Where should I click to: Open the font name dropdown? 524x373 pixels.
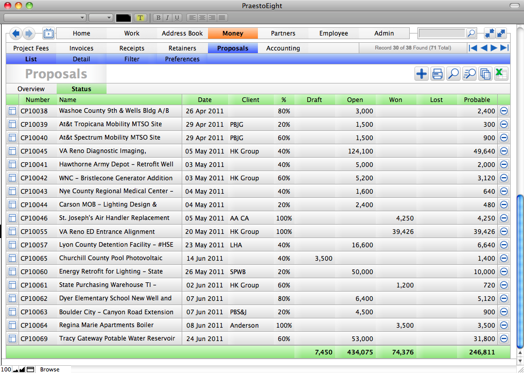[45, 18]
